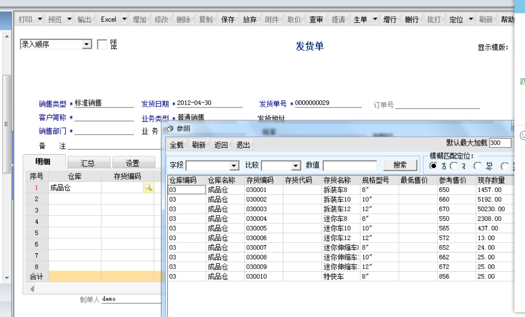Switch to the 汇总 tab
Screen dimensions: 525x317
click(88, 163)
